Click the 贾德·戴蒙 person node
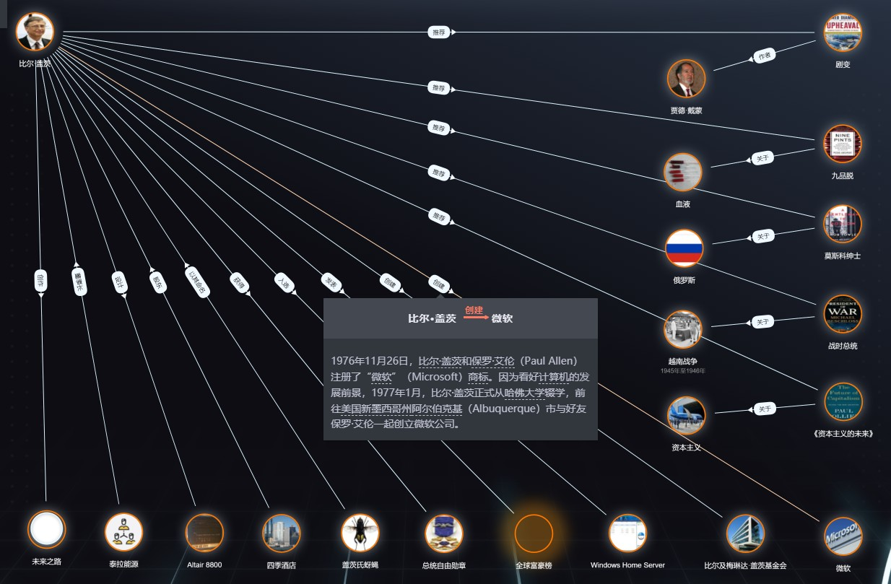 coord(686,79)
